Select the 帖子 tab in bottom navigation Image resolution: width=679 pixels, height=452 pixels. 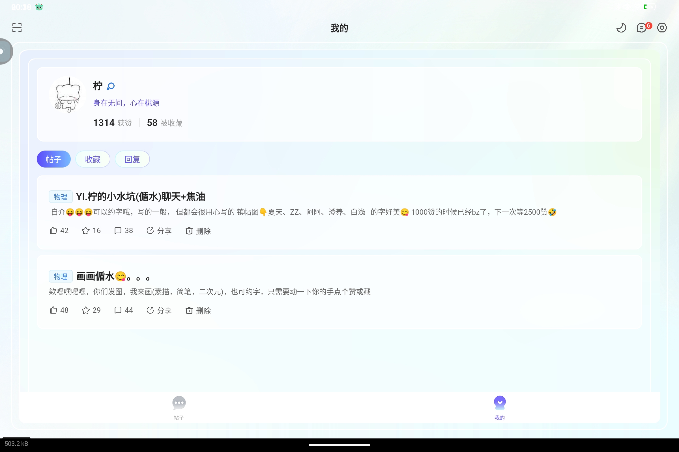tap(179, 407)
